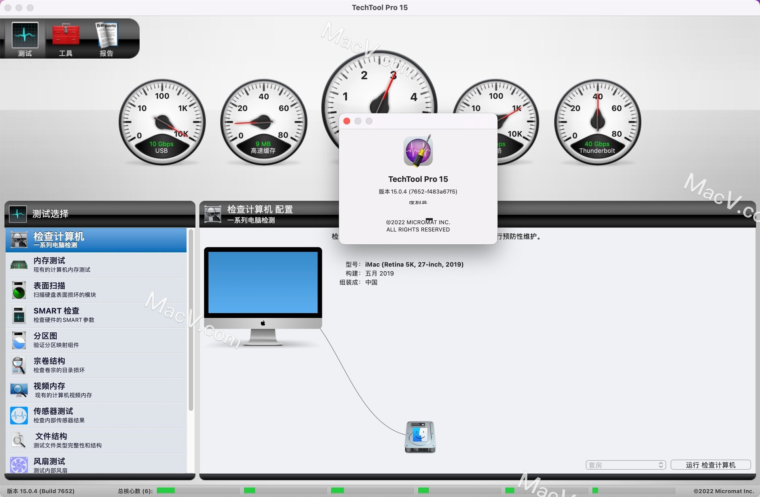Select the 传感器测试 sensor test

click(x=96, y=416)
